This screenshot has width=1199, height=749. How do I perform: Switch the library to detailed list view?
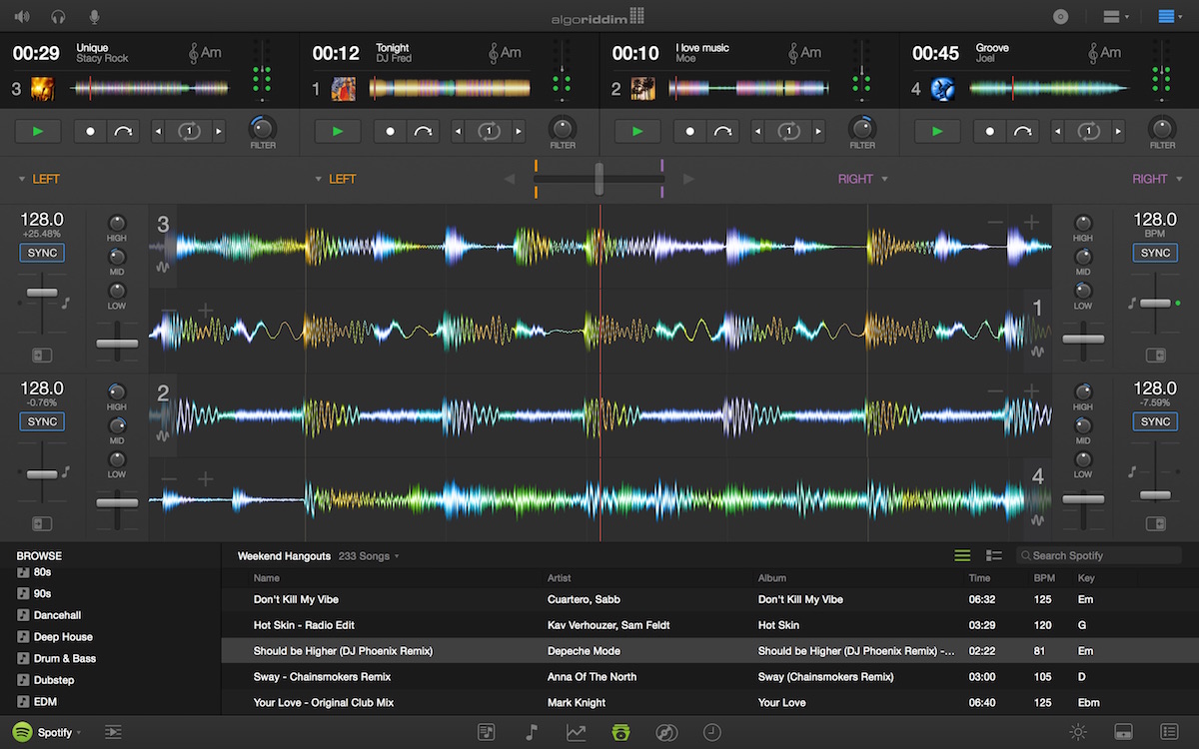992,554
